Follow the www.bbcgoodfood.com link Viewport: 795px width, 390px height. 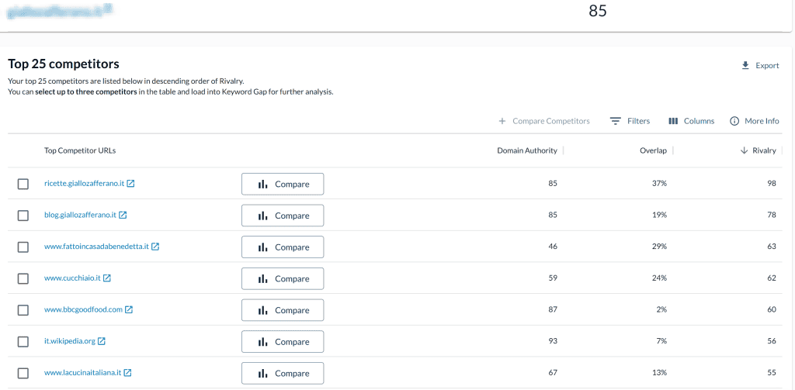(83, 309)
